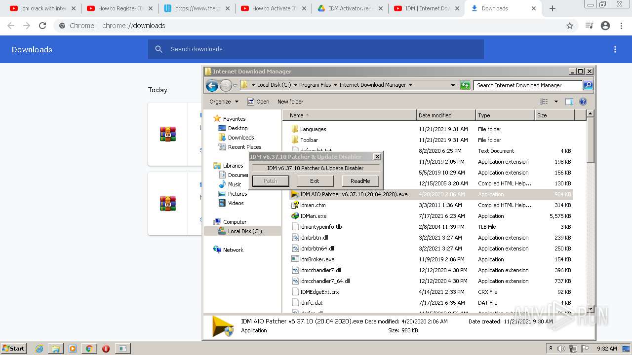
Task: Close the patcher dialog
Action: [x=377, y=157]
